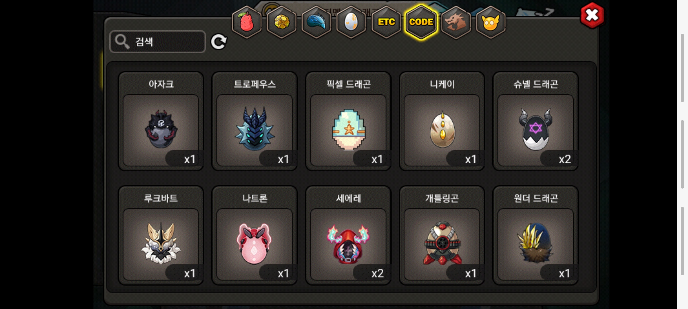Screen dimensions: 688x309
Task: Select the 원더 드래곤 egg card
Action: click(x=535, y=235)
